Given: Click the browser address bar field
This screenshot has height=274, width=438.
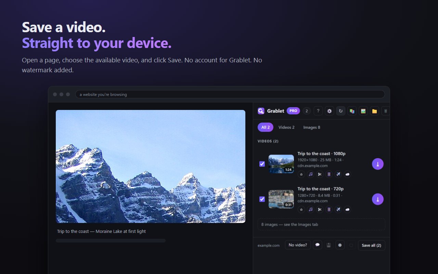Looking at the screenshot, I should [230, 94].
